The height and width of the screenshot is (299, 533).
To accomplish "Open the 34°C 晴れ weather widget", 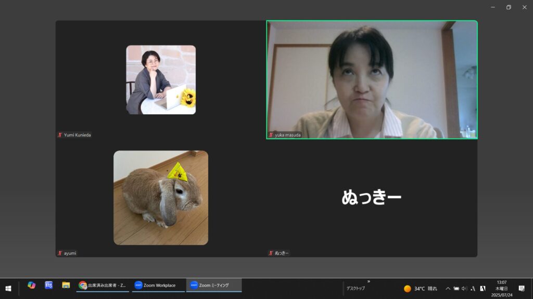I will [x=421, y=288].
